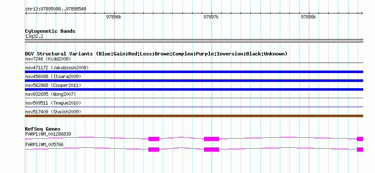Click the right arrow of the coordinate ruler
Screen dimensions: 375x173
click(x=362, y=13)
